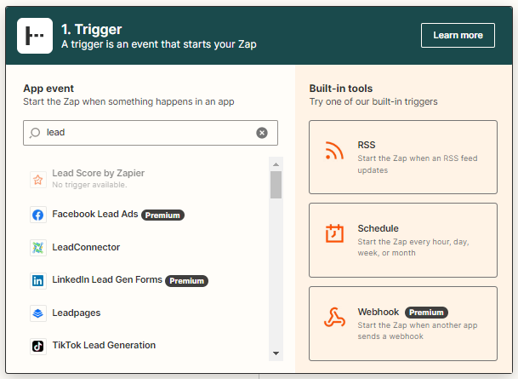518x379 pixels.
Task: Click the LeadConnector logo icon
Action: point(38,248)
